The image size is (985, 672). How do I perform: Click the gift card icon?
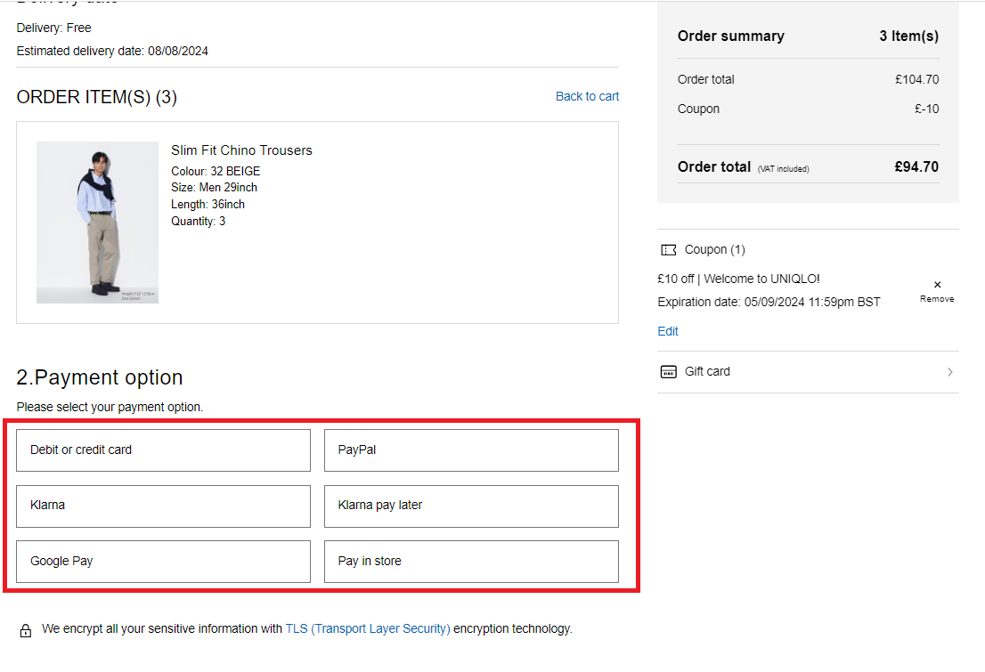pos(669,372)
